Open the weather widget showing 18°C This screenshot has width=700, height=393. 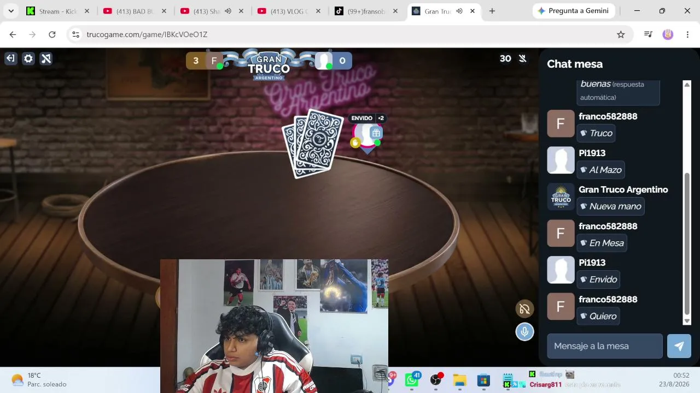tap(39, 380)
